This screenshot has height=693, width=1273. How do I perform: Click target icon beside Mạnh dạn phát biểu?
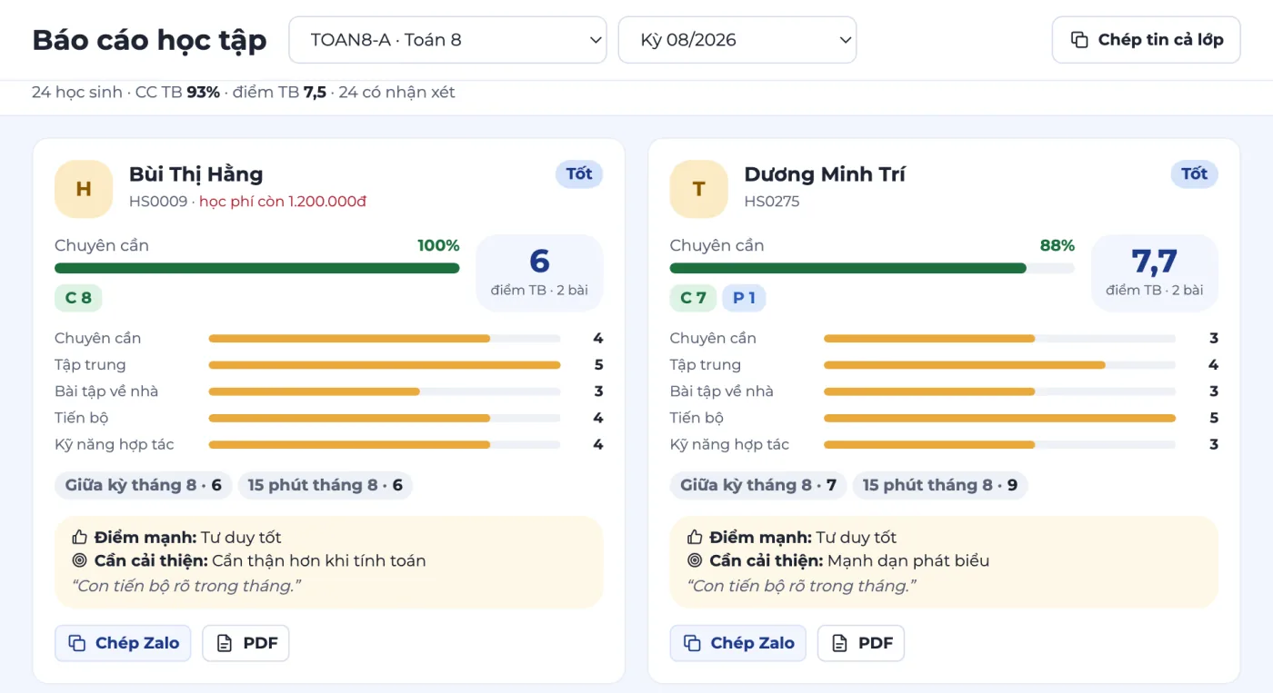tap(696, 560)
